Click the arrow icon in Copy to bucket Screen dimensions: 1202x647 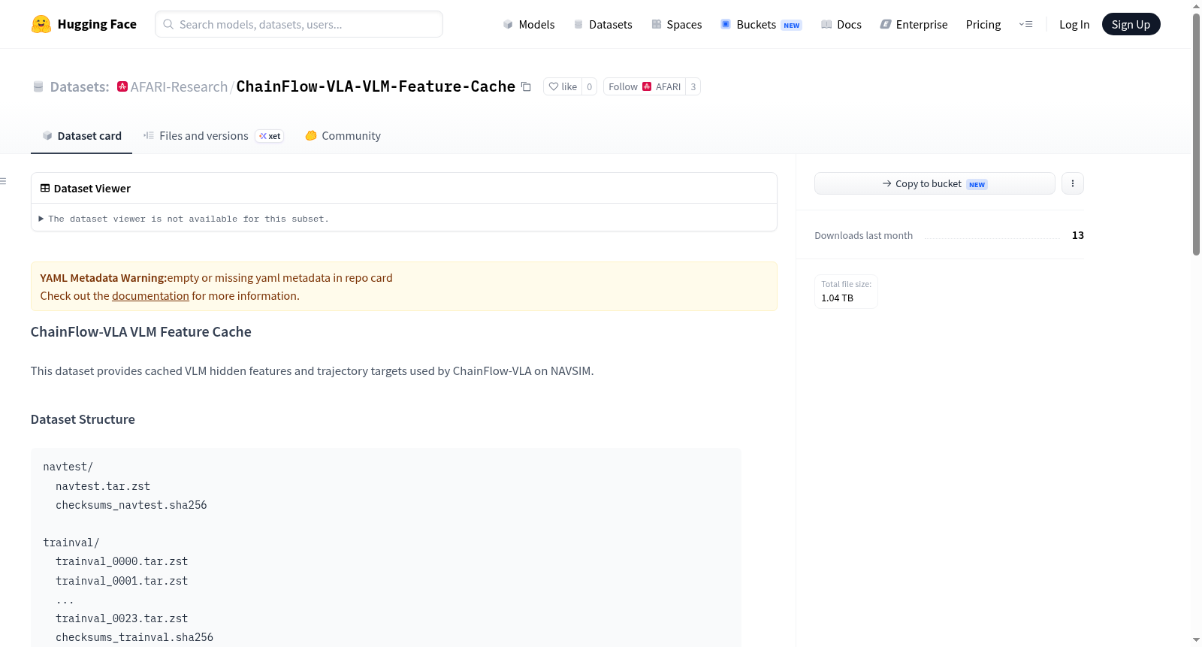click(887, 183)
